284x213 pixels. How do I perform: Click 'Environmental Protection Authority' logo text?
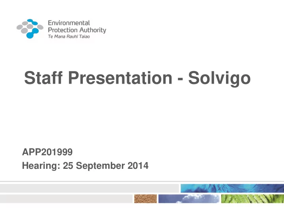coord(77,27)
